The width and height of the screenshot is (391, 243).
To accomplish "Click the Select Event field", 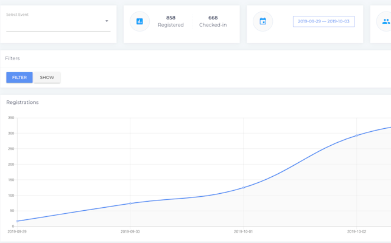I will point(55,24).
